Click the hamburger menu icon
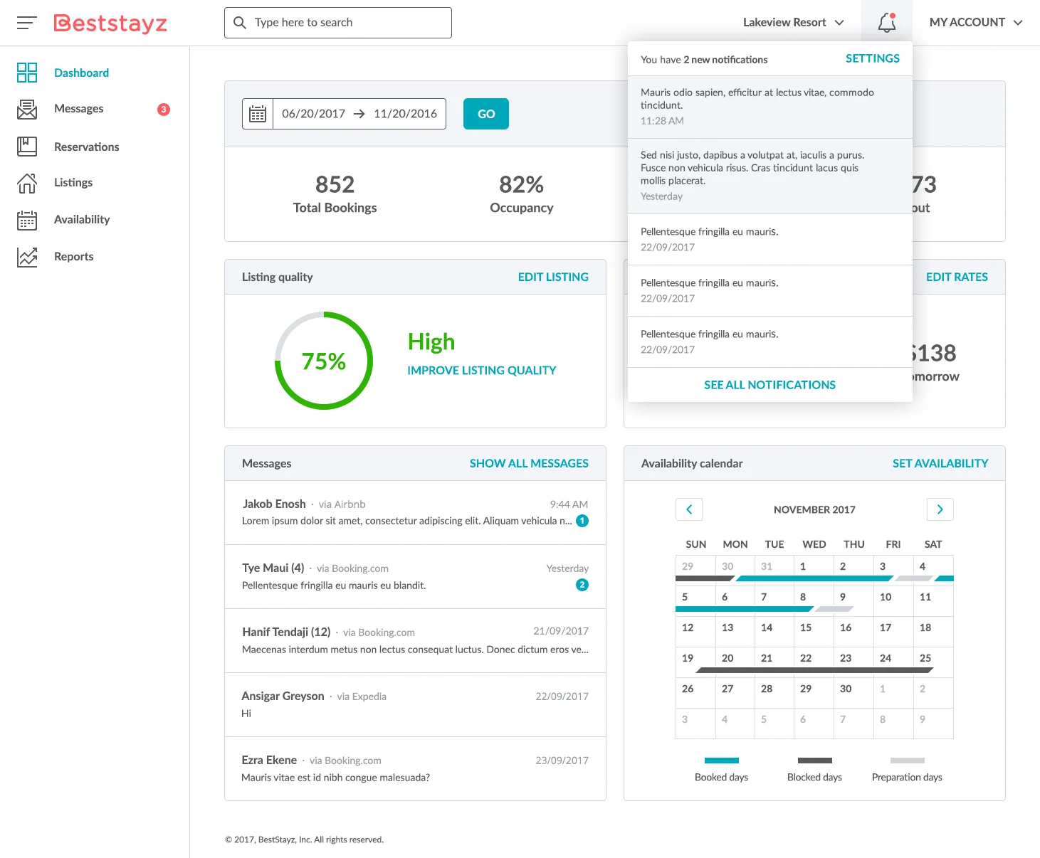The width and height of the screenshot is (1040, 858). (x=26, y=23)
